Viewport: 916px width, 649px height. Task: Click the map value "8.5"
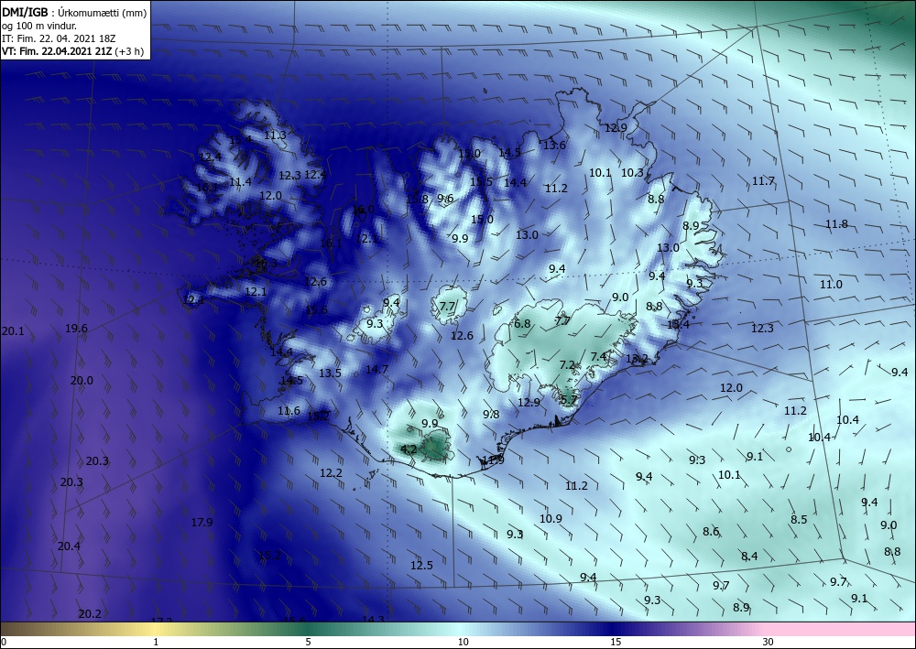tap(799, 519)
